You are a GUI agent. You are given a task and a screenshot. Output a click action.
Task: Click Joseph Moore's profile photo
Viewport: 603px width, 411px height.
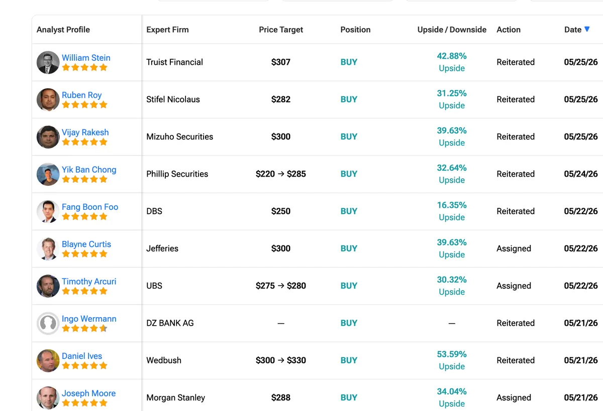coord(48,398)
